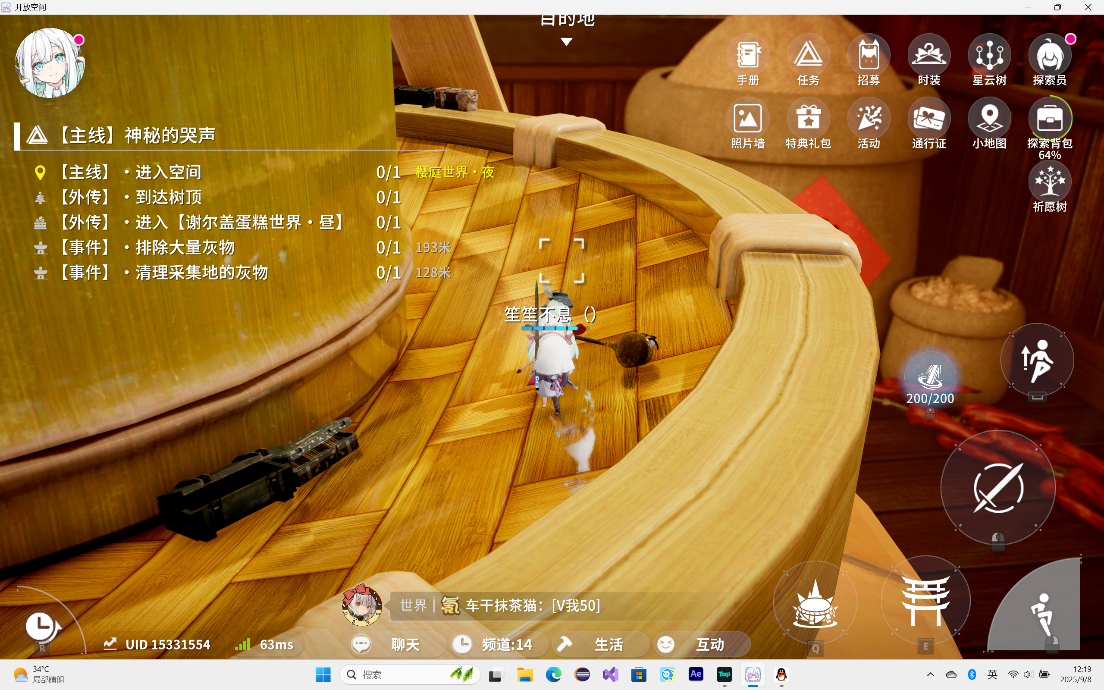The width and height of the screenshot is (1104, 690).
Task: Open the 互动 interaction button
Action: [x=702, y=644]
